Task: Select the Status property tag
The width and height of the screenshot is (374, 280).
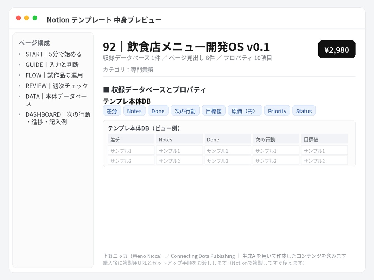Action: [304, 111]
